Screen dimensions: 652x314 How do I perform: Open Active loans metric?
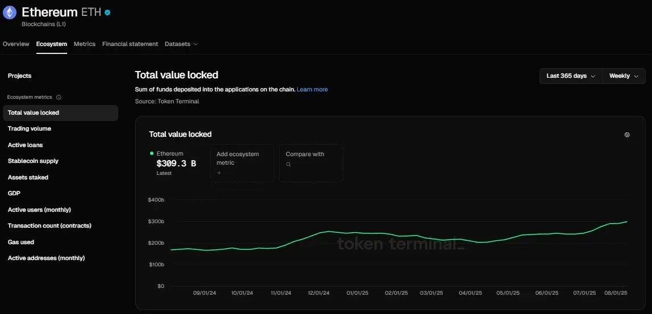point(26,145)
